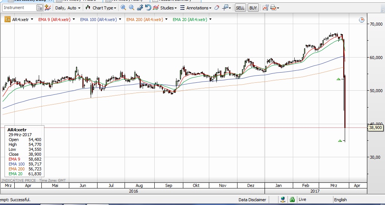
Task: Click the 38,900 current price label
Action: [376, 128]
